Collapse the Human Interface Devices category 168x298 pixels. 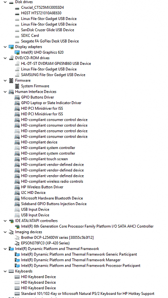pos(5,92)
